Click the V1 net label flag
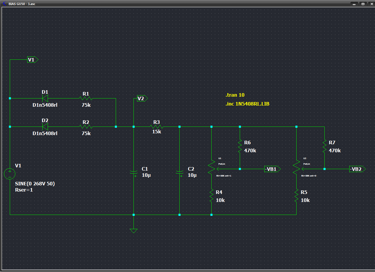This screenshot has height=272, width=375. click(33, 60)
